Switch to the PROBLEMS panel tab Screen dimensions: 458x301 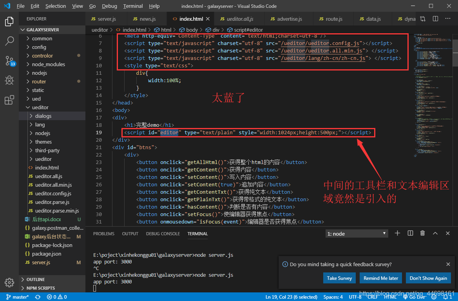(x=104, y=234)
